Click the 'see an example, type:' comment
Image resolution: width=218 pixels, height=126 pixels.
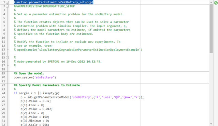33,46
